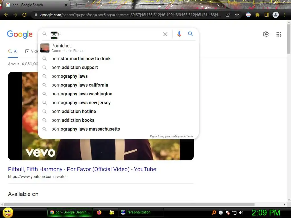
Task: Clear the search box with the X
Action: (x=165, y=34)
